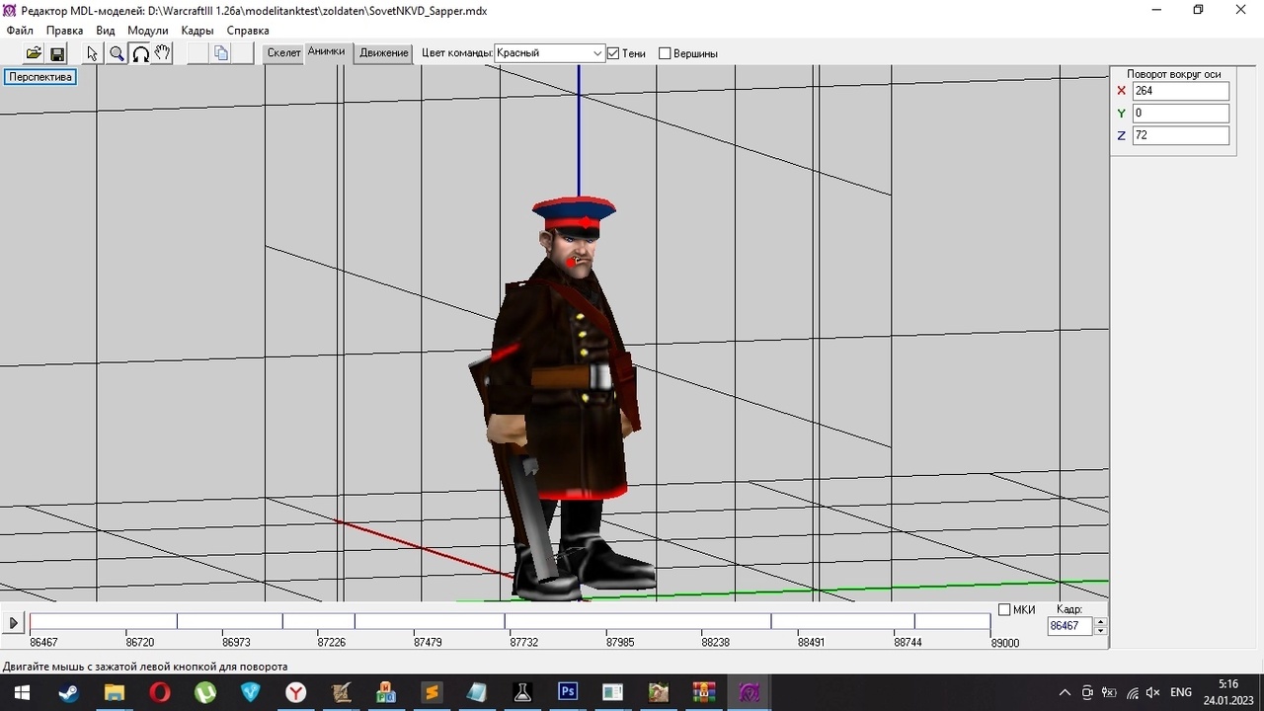This screenshot has height=711, width=1264.
Task: Click the black flask taskbar icon
Action: pyautogui.click(x=522, y=692)
